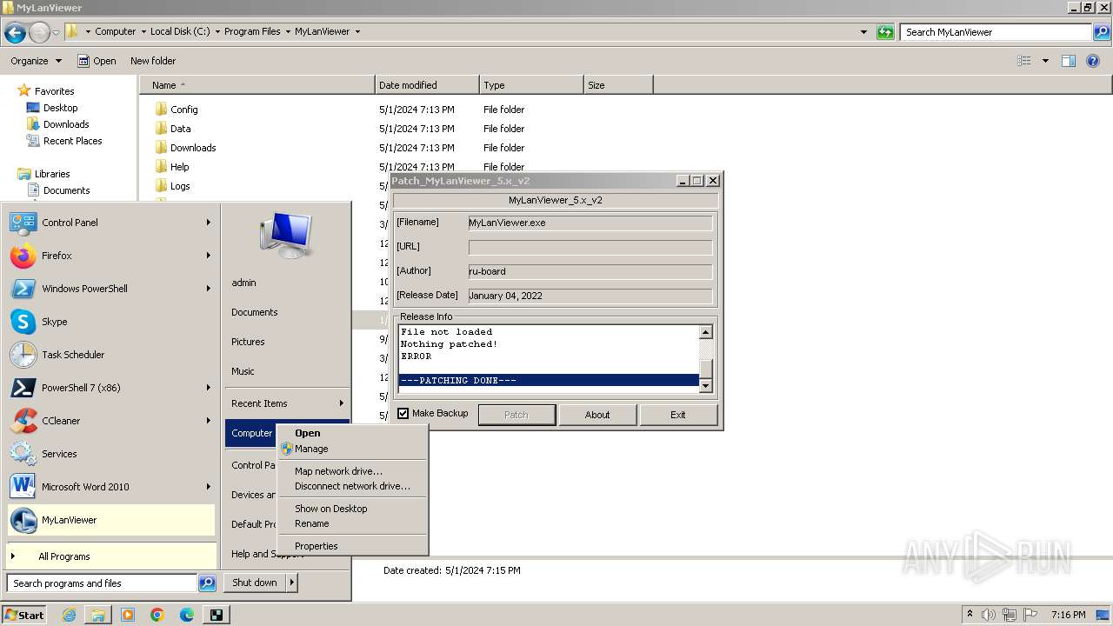This screenshot has height=626, width=1113.
Task: Click Release Info scrollbar down arrow
Action: [706, 386]
